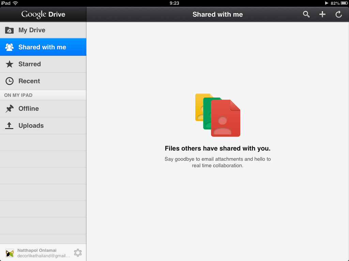Open settings via the gear icon
The height and width of the screenshot is (261, 349).
click(78, 253)
